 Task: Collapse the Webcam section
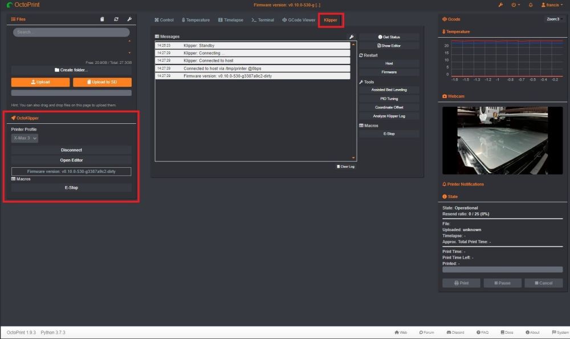coord(453,96)
